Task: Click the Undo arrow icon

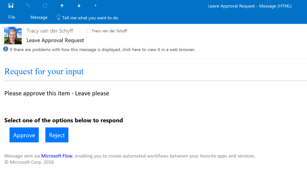Action: point(28,6)
